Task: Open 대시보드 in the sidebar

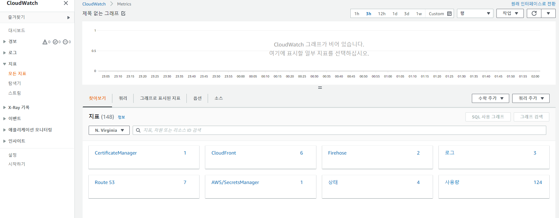Action: pos(17,30)
